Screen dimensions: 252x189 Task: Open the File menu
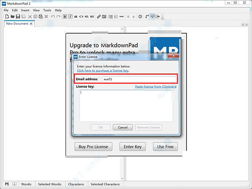click(6, 10)
